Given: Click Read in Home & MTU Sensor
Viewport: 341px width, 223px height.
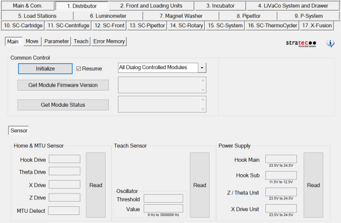Looking at the screenshot, I should pyautogui.click(x=96, y=185).
